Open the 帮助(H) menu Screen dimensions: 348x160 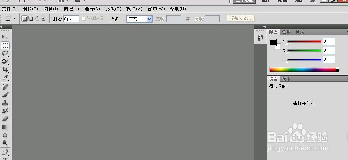(178, 9)
